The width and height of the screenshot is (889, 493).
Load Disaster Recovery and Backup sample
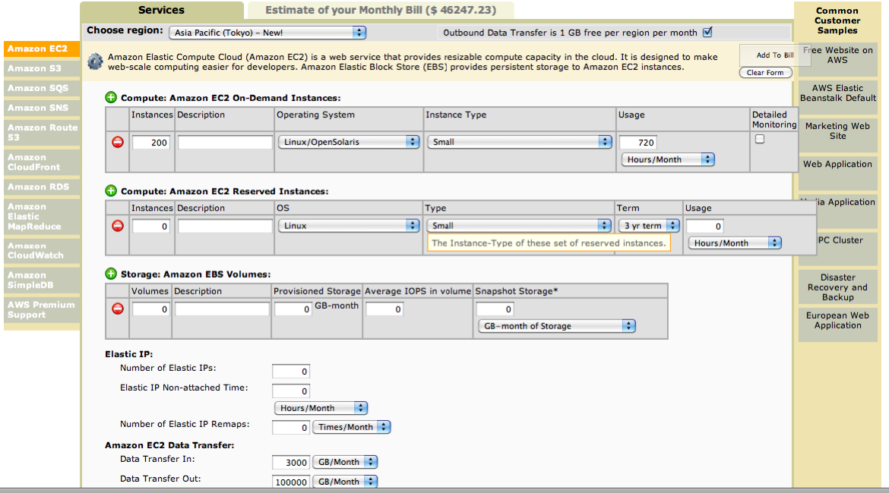click(837, 287)
